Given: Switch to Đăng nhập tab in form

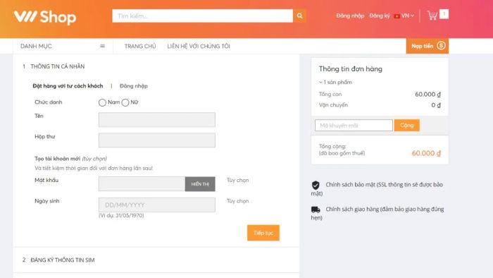Looking at the screenshot, I should point(134,86).
